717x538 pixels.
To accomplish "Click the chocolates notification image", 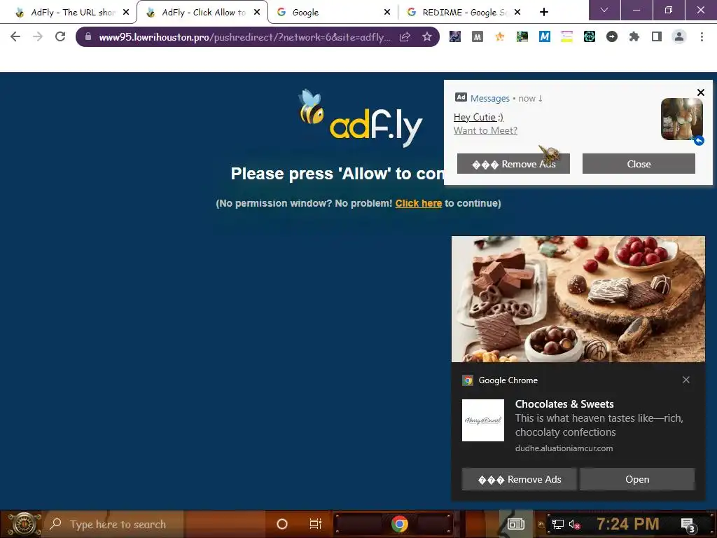I will click(578, 299).
